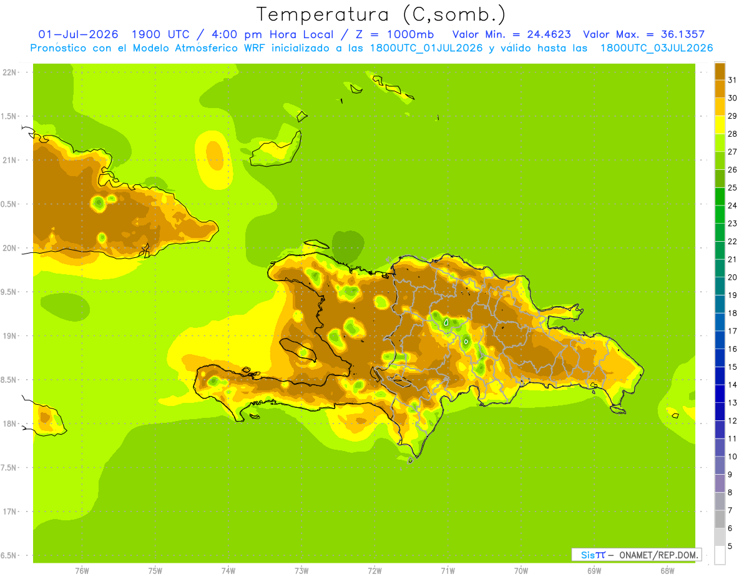Click the "ONAMET/REP.DOM." credit label

coord(658,555)
